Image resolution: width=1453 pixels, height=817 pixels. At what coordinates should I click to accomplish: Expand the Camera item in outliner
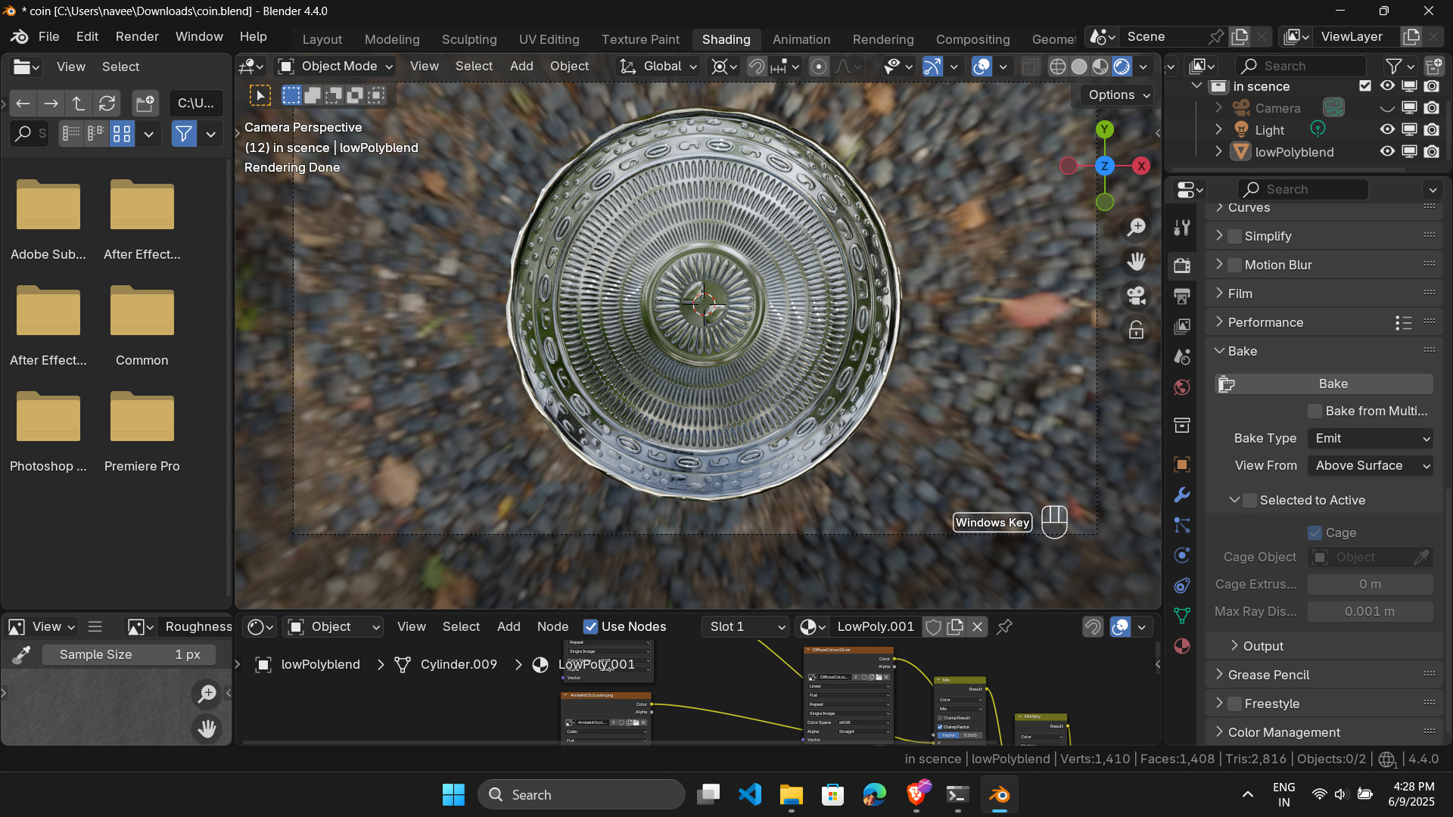pyautogui.click(x=1218, y=108)
